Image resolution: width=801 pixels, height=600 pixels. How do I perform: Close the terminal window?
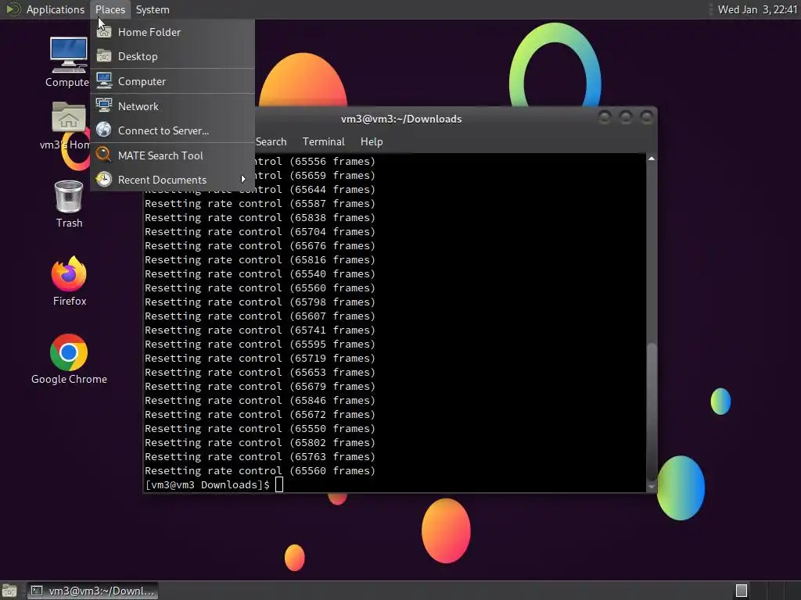click(647, 117)
